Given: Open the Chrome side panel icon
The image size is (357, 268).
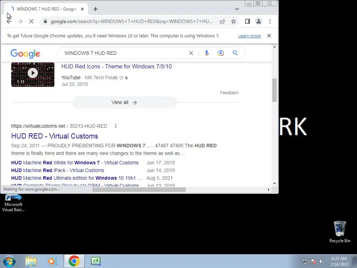Looking at the screenshot, I should [248, 21].
